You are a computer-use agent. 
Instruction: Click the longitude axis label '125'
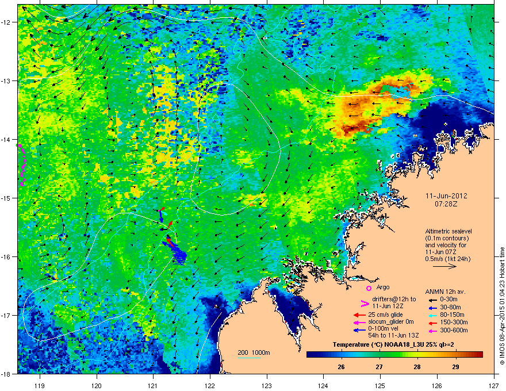[380, 385]
